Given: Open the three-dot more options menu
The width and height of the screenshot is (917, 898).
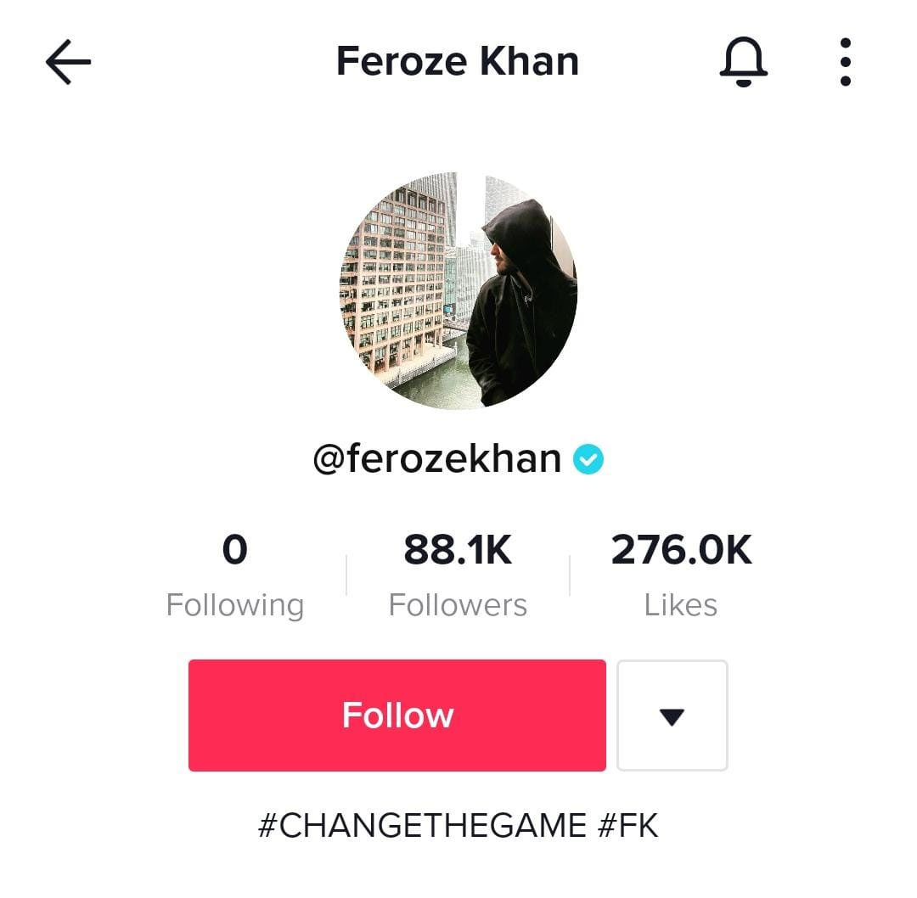Looking at the screenshot, I should point(845,62).
